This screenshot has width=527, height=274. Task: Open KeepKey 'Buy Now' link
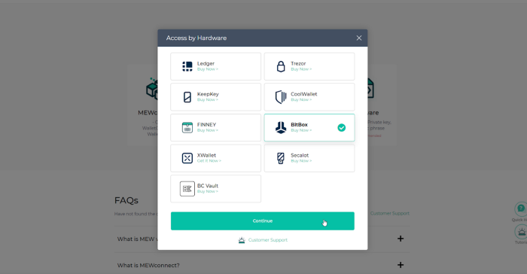pos(207,100)
